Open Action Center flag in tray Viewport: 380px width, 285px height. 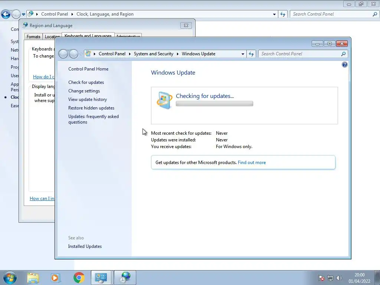point(321,278)
